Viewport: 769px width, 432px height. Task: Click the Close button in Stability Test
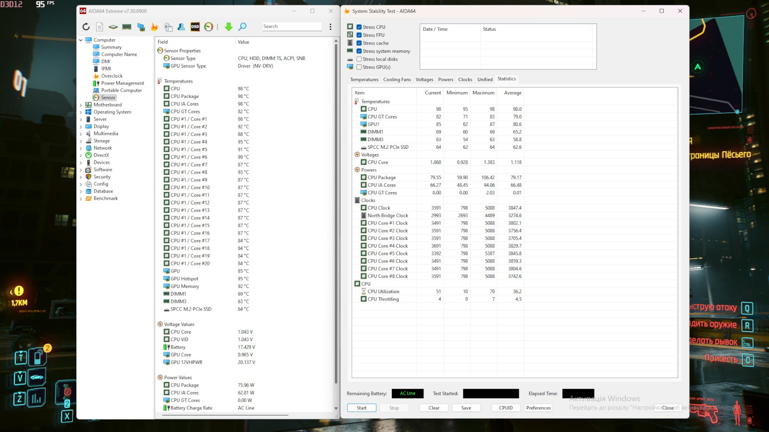click(x=668, y=408)
